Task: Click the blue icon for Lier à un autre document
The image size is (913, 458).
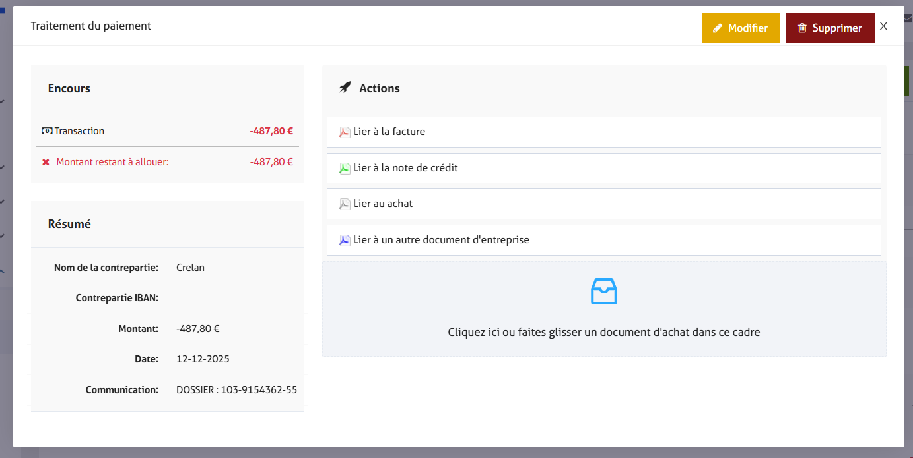Action: (344, 241)
